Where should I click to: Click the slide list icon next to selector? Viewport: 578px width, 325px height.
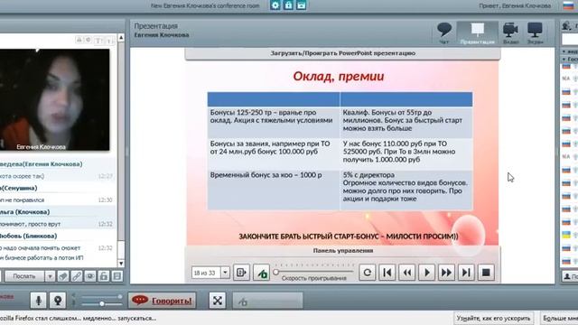coord(241,273)
